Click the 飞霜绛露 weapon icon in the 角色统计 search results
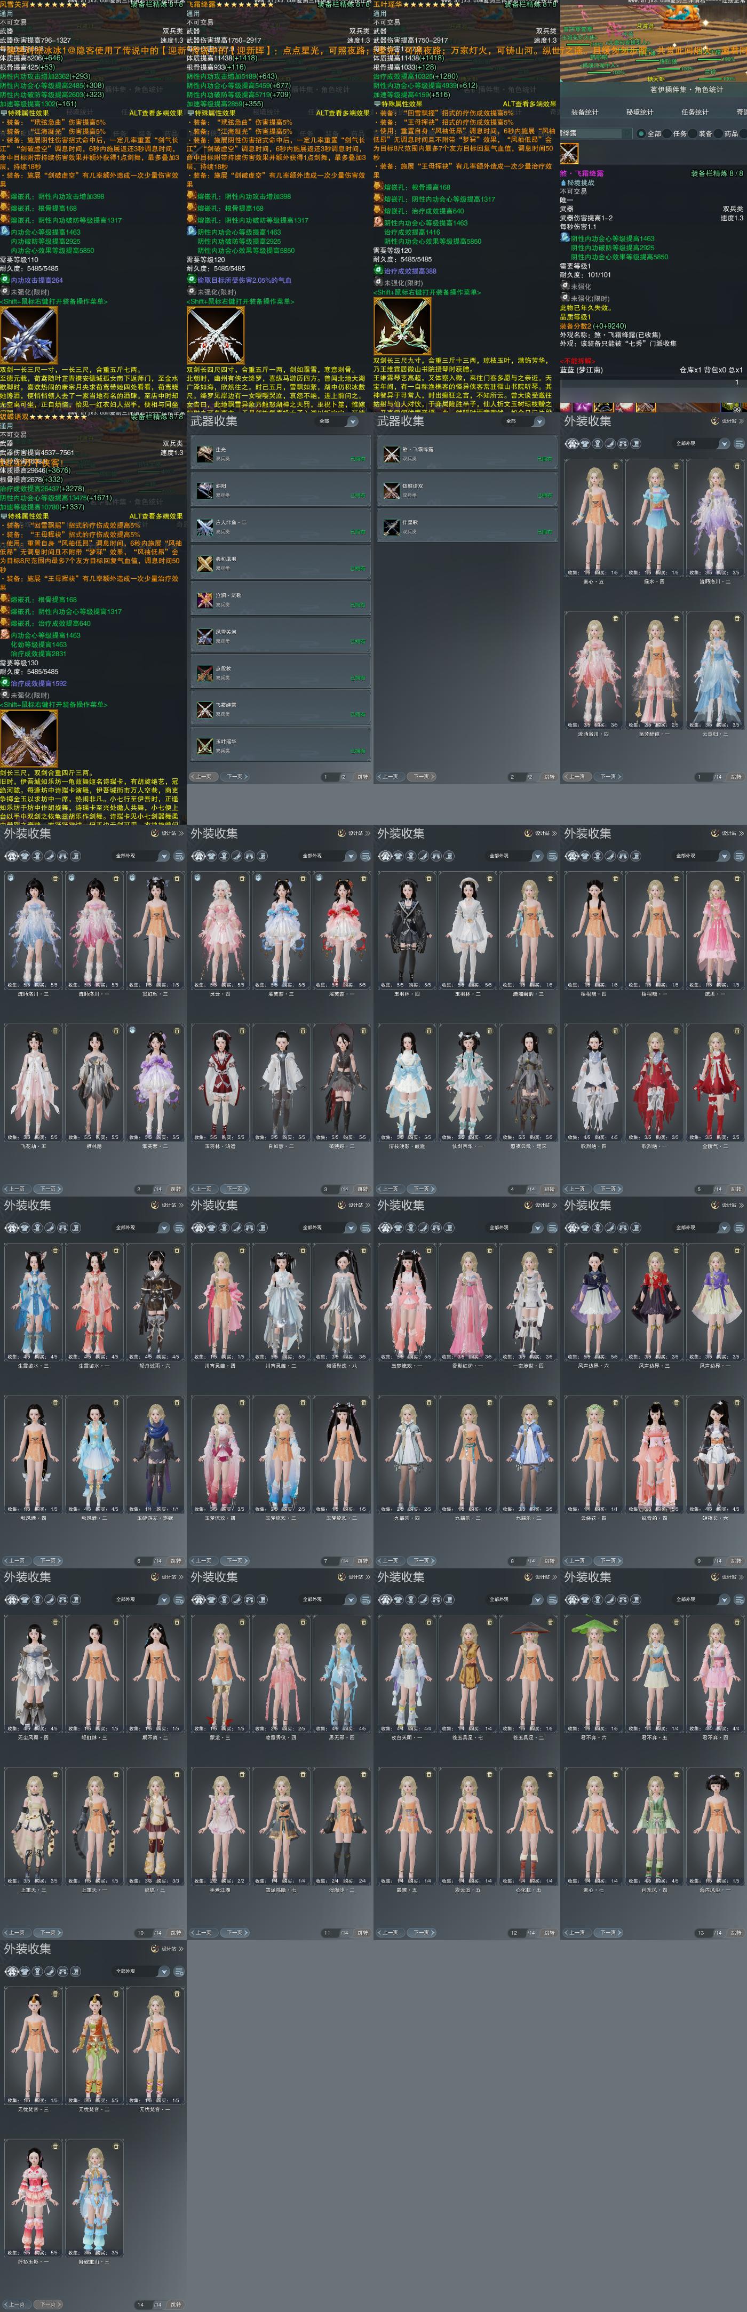Screen dimensions: 747x2312 click(x=569, y=154)
